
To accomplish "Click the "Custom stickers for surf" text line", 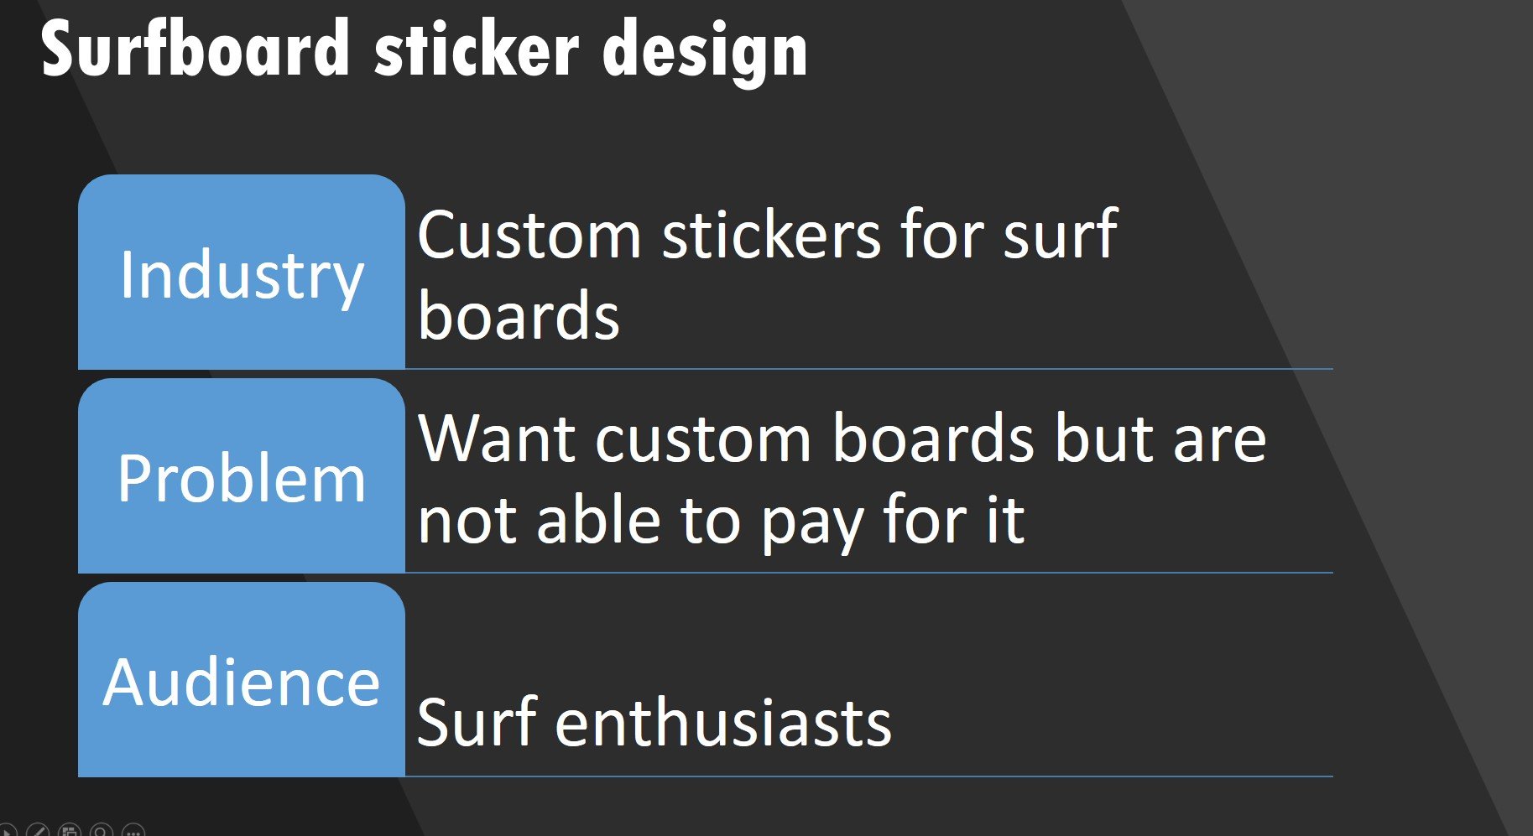I will [x=767, y=235].
